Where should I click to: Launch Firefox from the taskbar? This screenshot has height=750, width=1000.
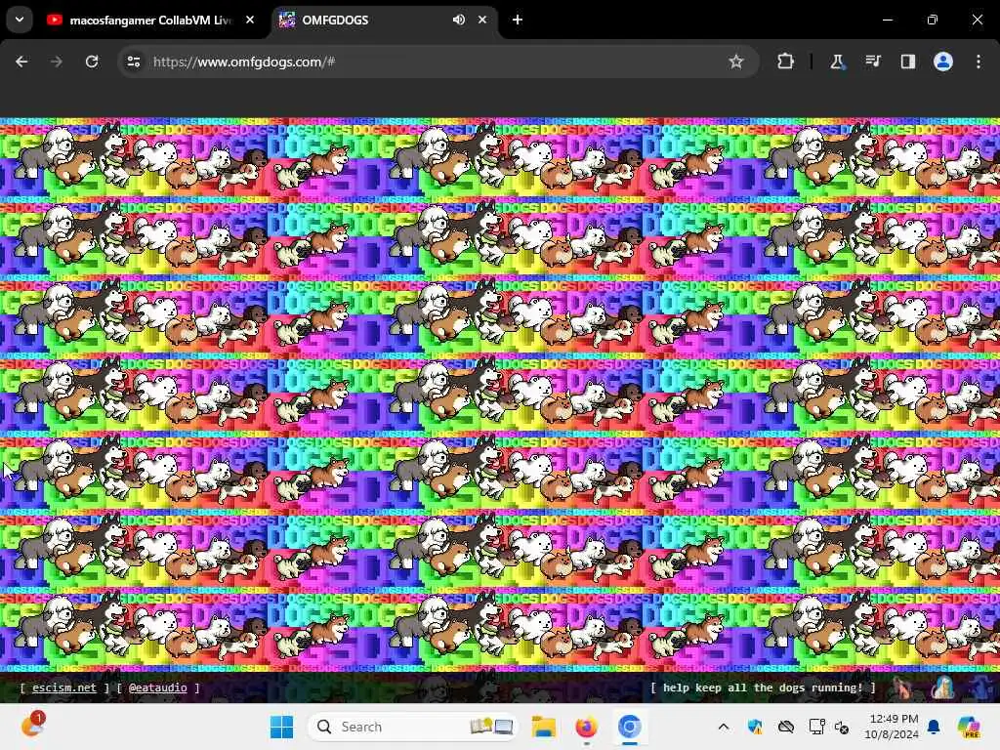(x=586, y=727)
